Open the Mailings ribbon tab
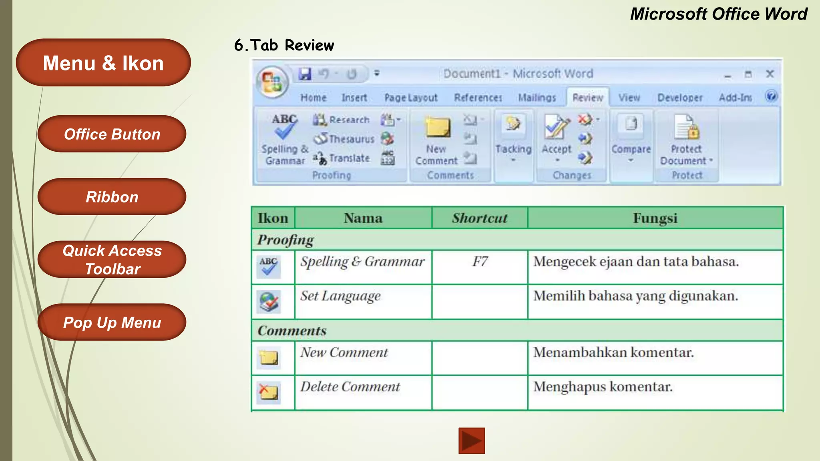This screenshot has width=820, height=461. click(537, 98)
